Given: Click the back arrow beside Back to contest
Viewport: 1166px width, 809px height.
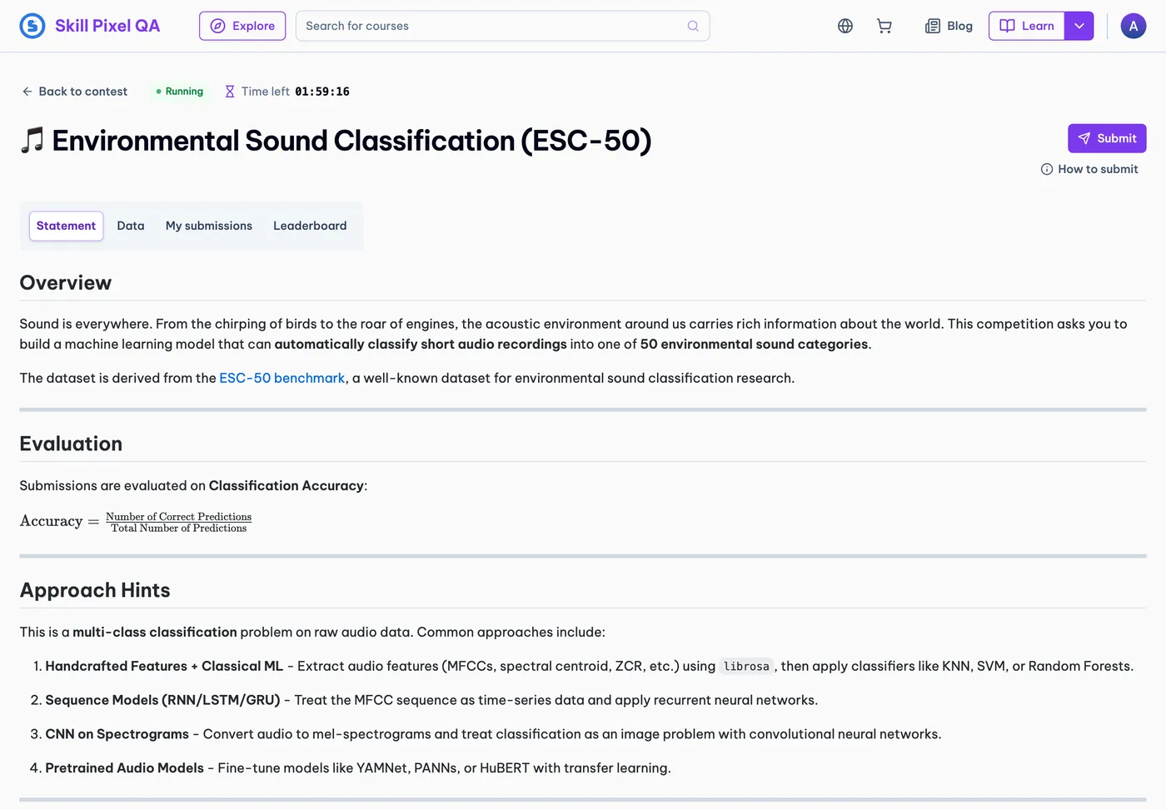Looking at the screenshot, I should [27, 92].
